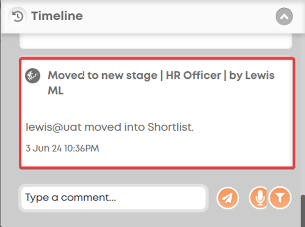Click the stage-move stairs icon

(33, 76)
